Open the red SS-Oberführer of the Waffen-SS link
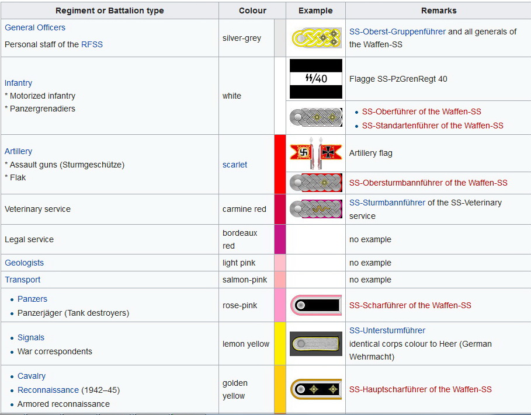 tap(422, 111)
